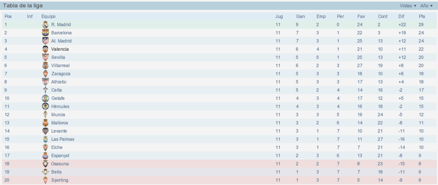Sort table by Dif column header
This screenshot has width=438, height=185.
401,16
